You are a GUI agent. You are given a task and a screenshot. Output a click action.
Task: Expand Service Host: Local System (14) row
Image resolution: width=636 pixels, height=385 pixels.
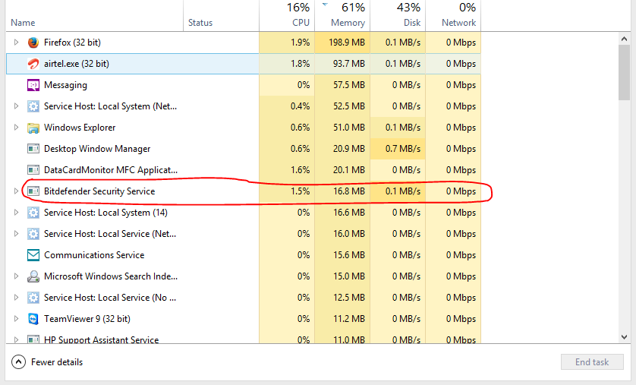click(x=16, y=212)
